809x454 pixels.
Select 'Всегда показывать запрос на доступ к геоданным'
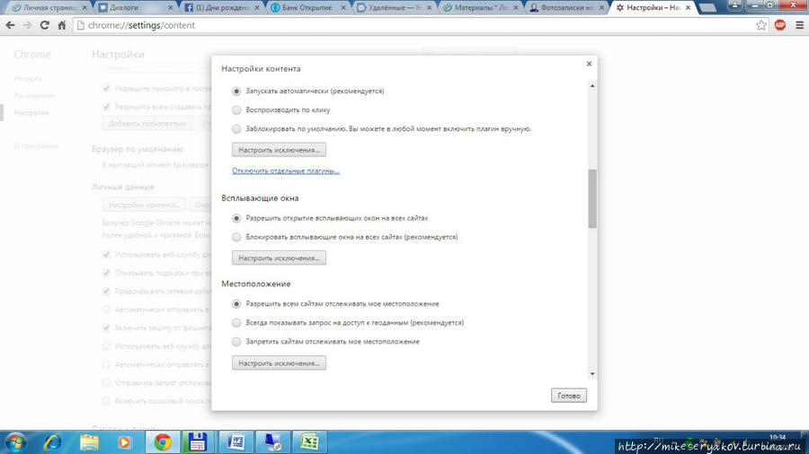(236, 323)
